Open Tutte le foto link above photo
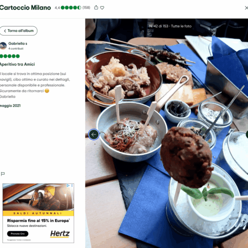This screenshot has height=248, width=248. tap(181, 26)
